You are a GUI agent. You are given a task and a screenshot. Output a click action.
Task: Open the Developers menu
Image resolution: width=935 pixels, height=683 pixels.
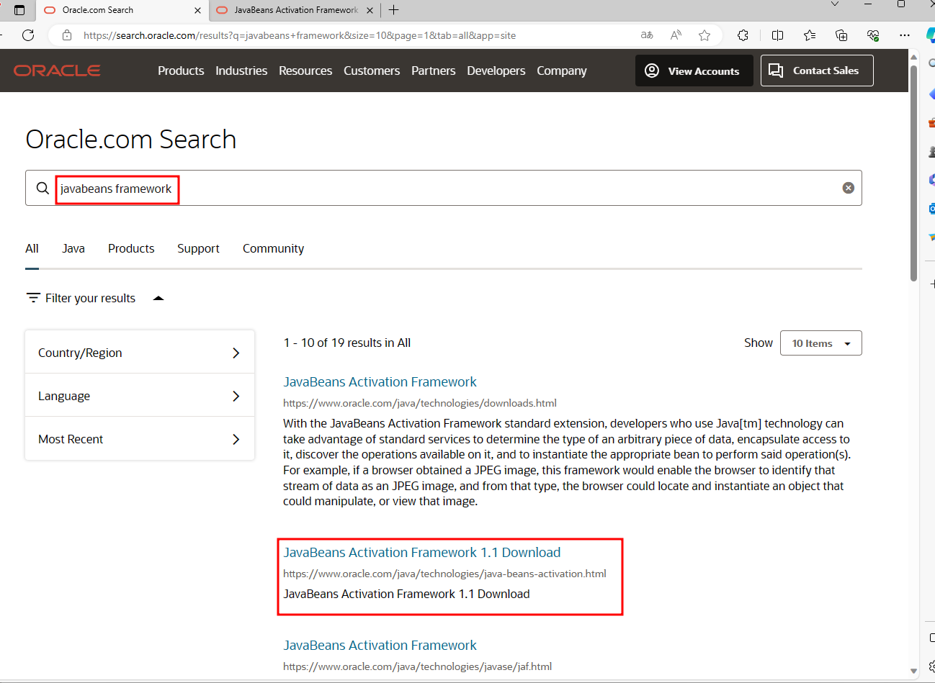496,71
